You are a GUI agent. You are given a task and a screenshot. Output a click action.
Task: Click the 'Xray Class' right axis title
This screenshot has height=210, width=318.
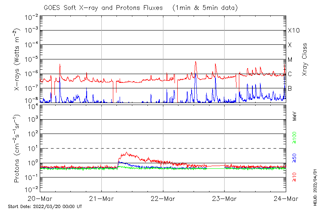[x=305, y=59]
